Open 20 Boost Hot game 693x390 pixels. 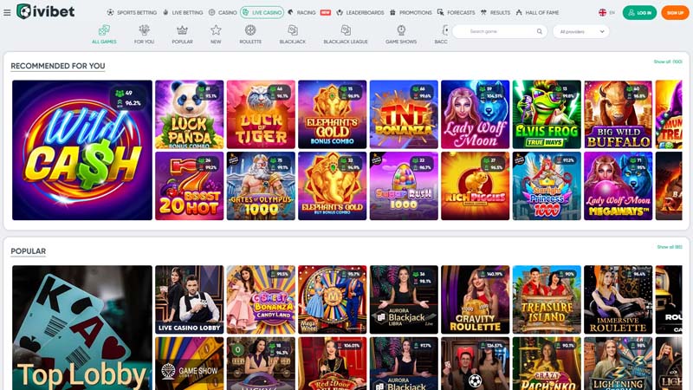point(189,185)
